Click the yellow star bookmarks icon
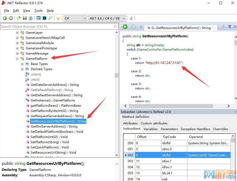Screen dimensions: 237x181 (x=58, y=18)
